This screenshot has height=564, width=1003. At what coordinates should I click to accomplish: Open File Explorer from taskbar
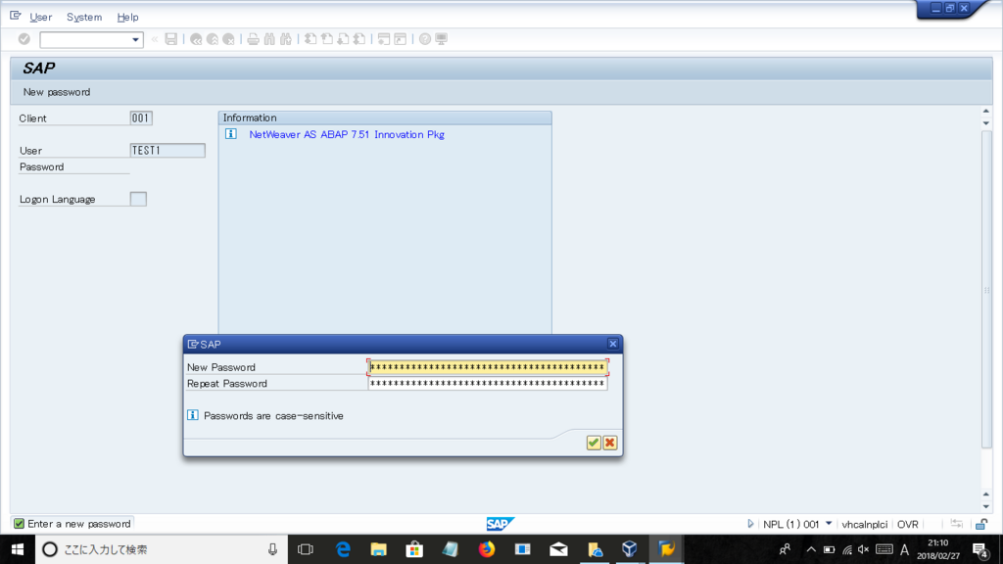[x=379, y=549]
